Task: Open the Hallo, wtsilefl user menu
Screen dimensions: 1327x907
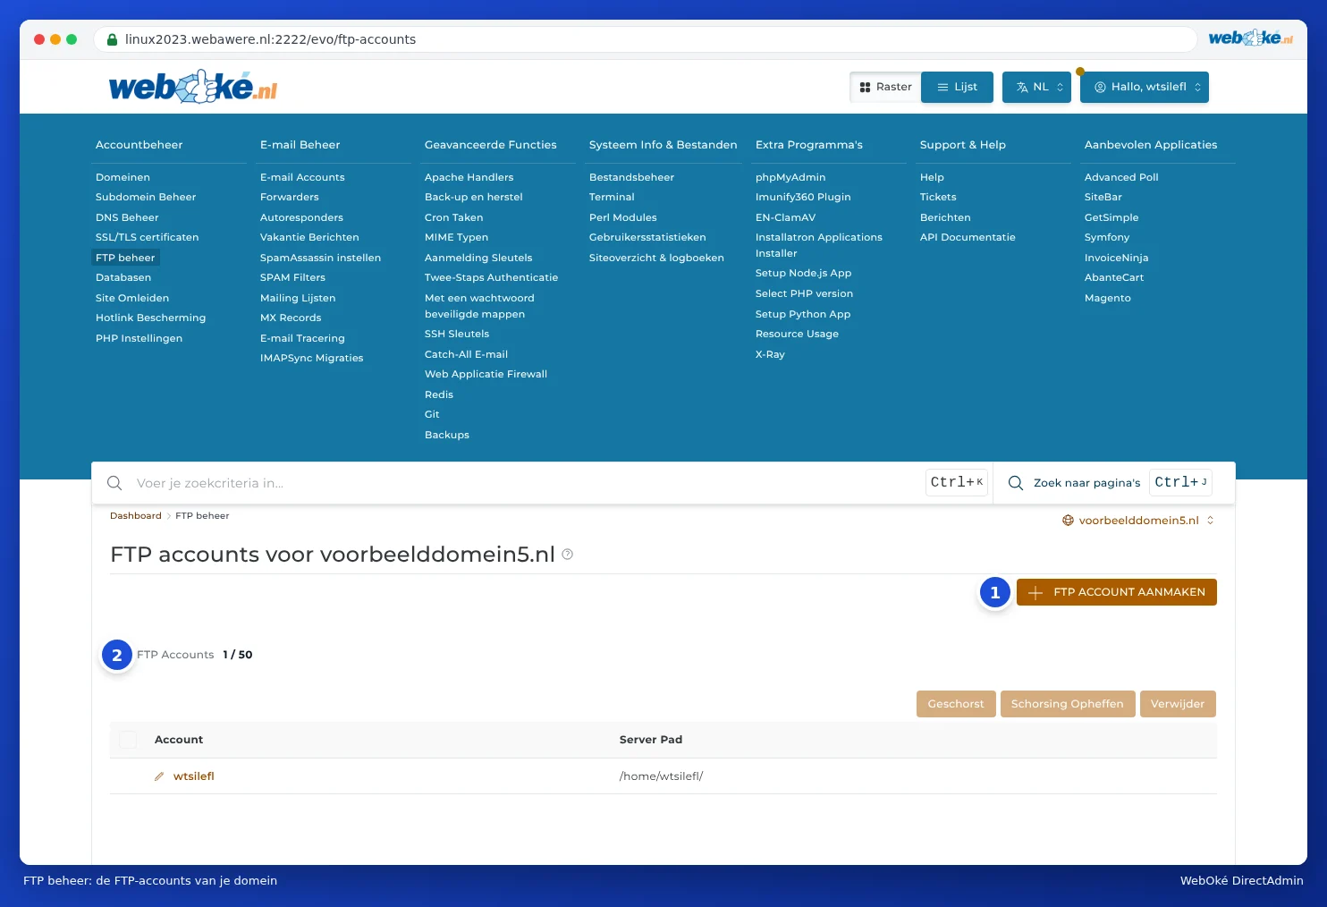Action: tap(1145, 87)
